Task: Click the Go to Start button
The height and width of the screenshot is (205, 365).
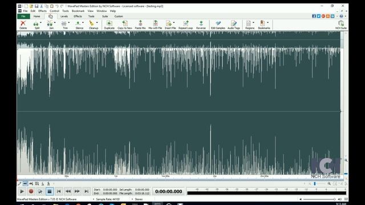Action: tap(59, 191)
